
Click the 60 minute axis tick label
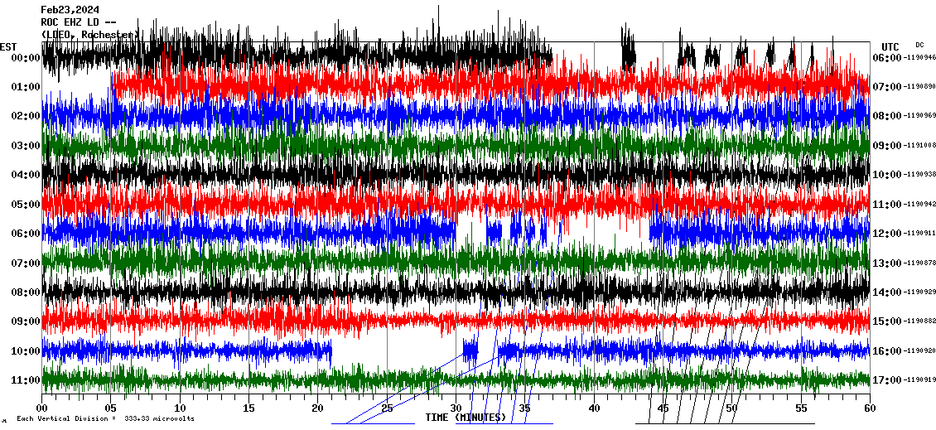(870, 408)
